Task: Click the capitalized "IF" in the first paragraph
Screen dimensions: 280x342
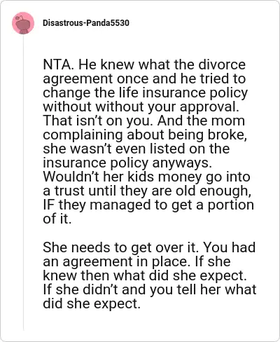Action: tap(48, 205)
